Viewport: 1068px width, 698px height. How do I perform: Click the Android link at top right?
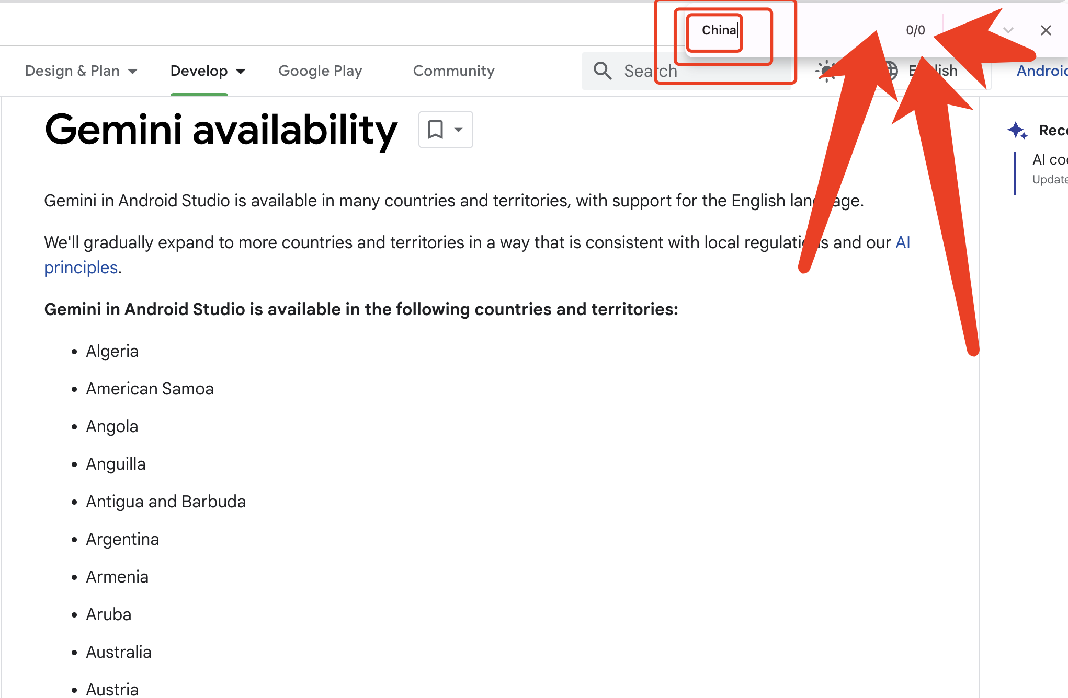[x=1041, y=71]
